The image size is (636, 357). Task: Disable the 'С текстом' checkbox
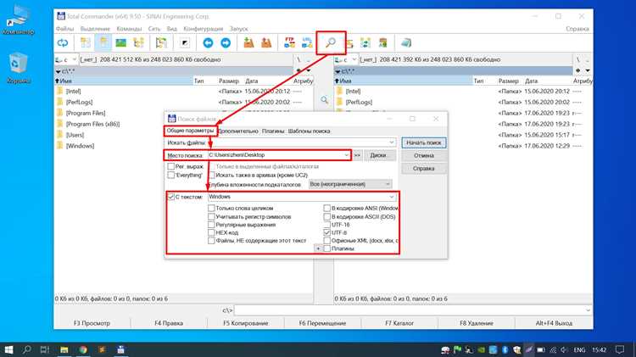pos(171,197)
